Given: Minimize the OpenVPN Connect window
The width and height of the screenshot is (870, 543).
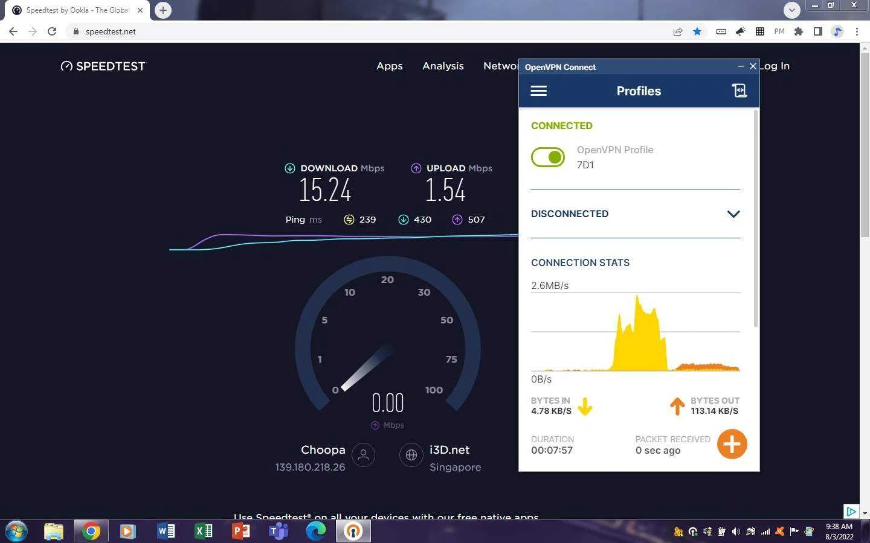Looking at the screenshot, I should 741,66.
